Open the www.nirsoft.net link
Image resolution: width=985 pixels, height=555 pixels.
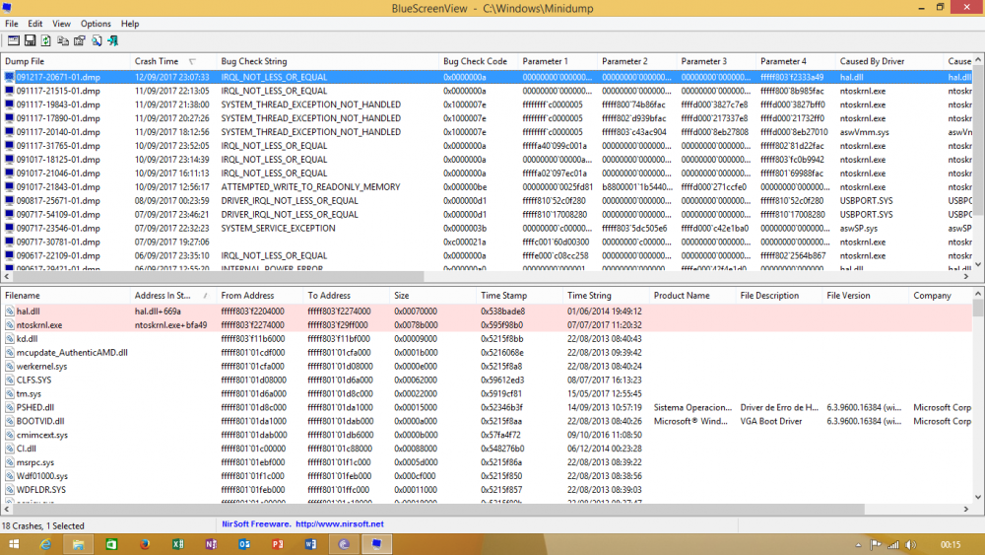point(339,524)
